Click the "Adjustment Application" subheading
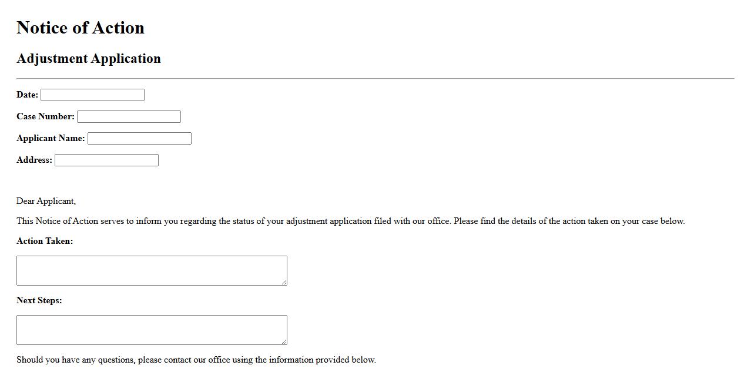 pyautogui.click(x=89, y=59)
